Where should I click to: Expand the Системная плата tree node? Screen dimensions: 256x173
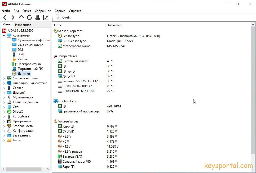coord(4,78)
